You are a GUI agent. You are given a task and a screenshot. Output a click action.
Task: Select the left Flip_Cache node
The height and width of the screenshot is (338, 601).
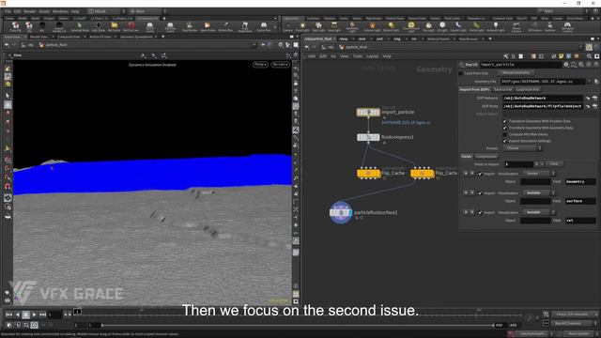point(368,173)
